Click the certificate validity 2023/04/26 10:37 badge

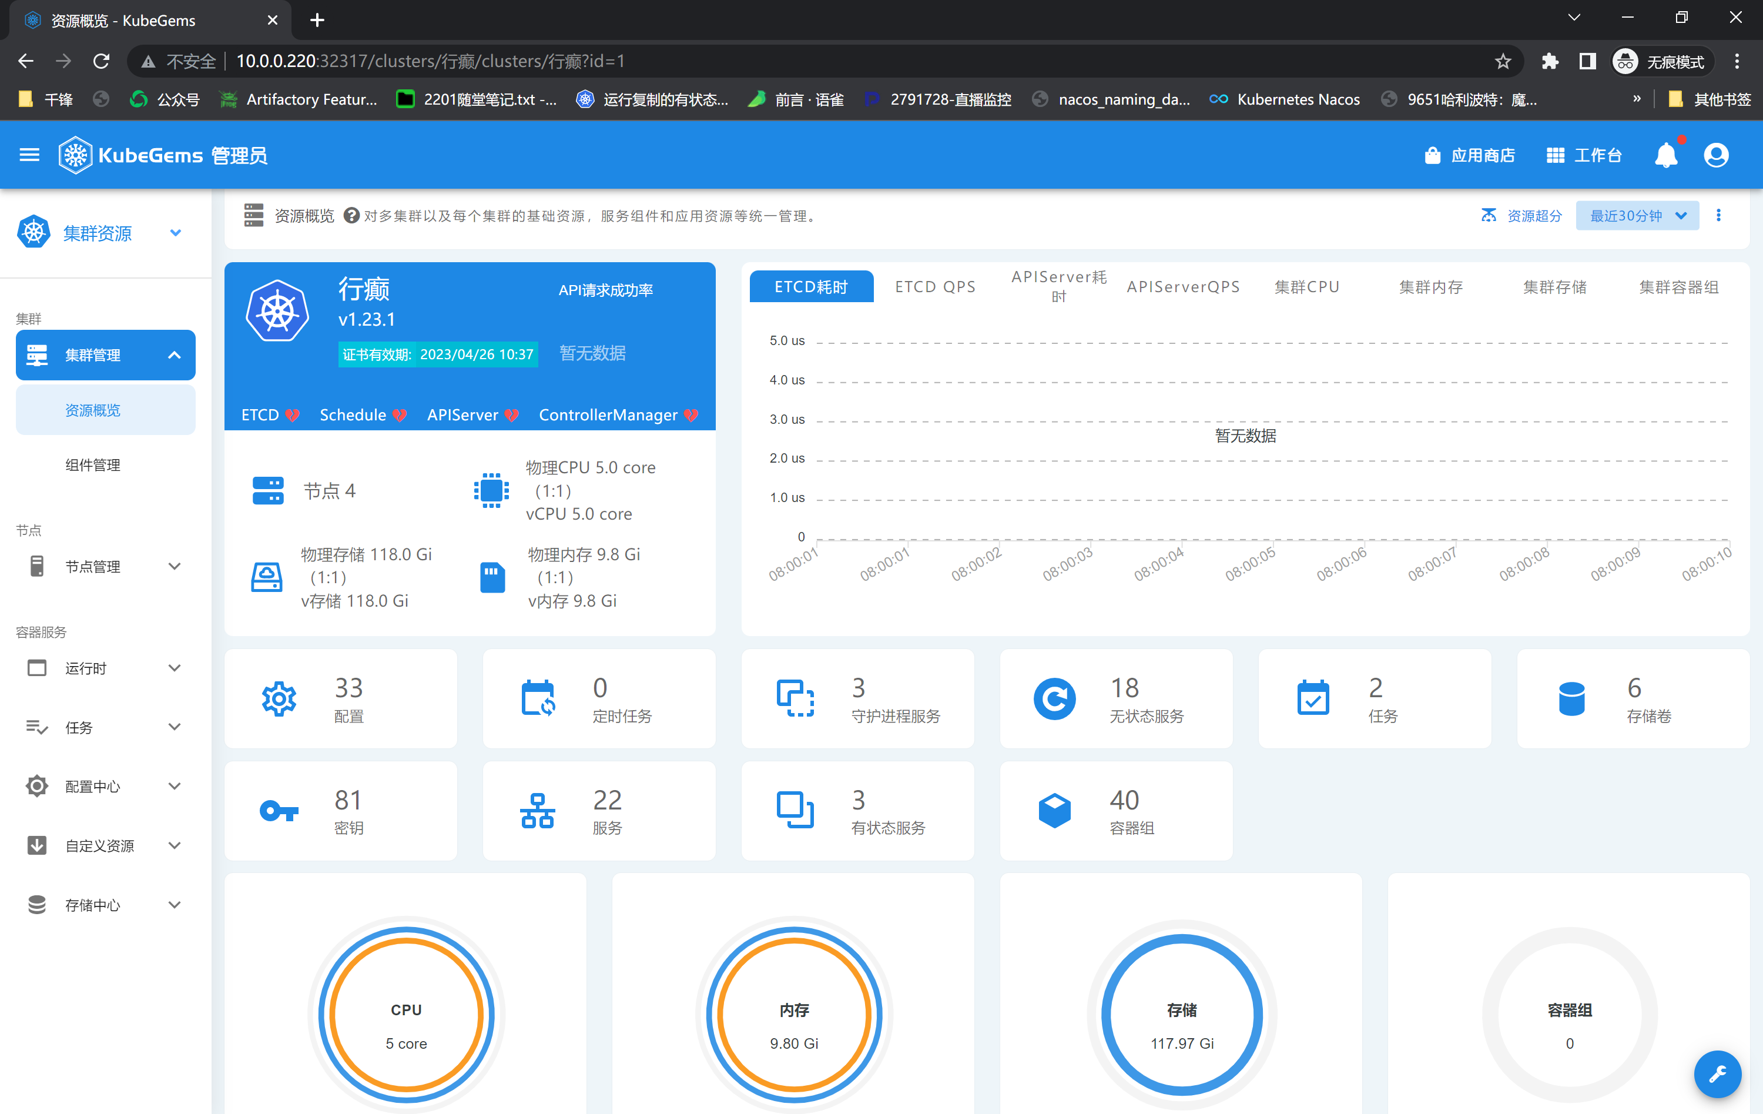pyautogui.click(x=438, y=354)
